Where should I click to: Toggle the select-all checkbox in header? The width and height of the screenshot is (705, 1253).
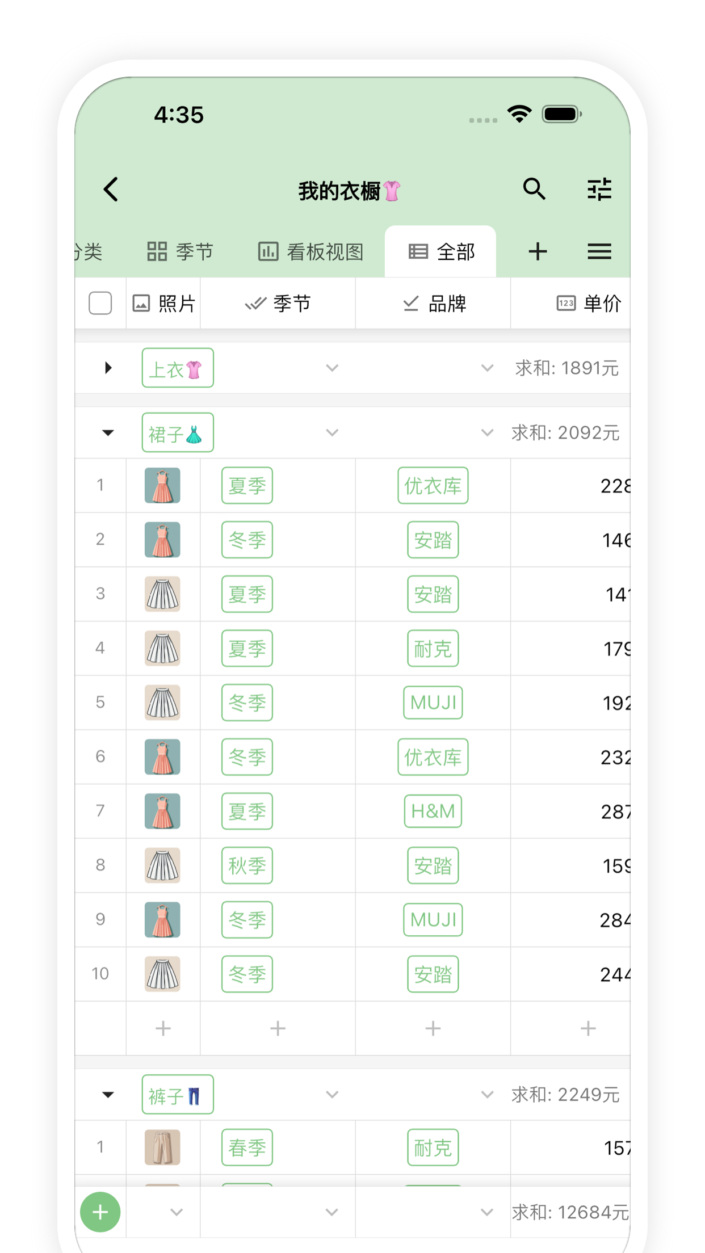(x=100, y=304)
